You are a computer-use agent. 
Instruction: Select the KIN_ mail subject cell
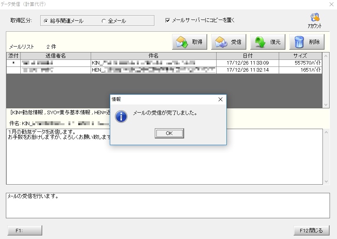tap(154, 63)
